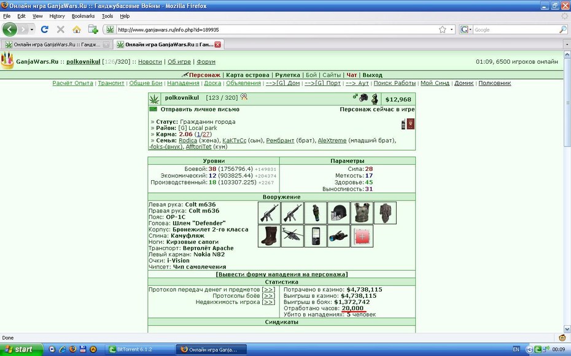The width and height of the screenshot is (571, 356).
Task: Focus the Google search box
Action: point(516,30)
